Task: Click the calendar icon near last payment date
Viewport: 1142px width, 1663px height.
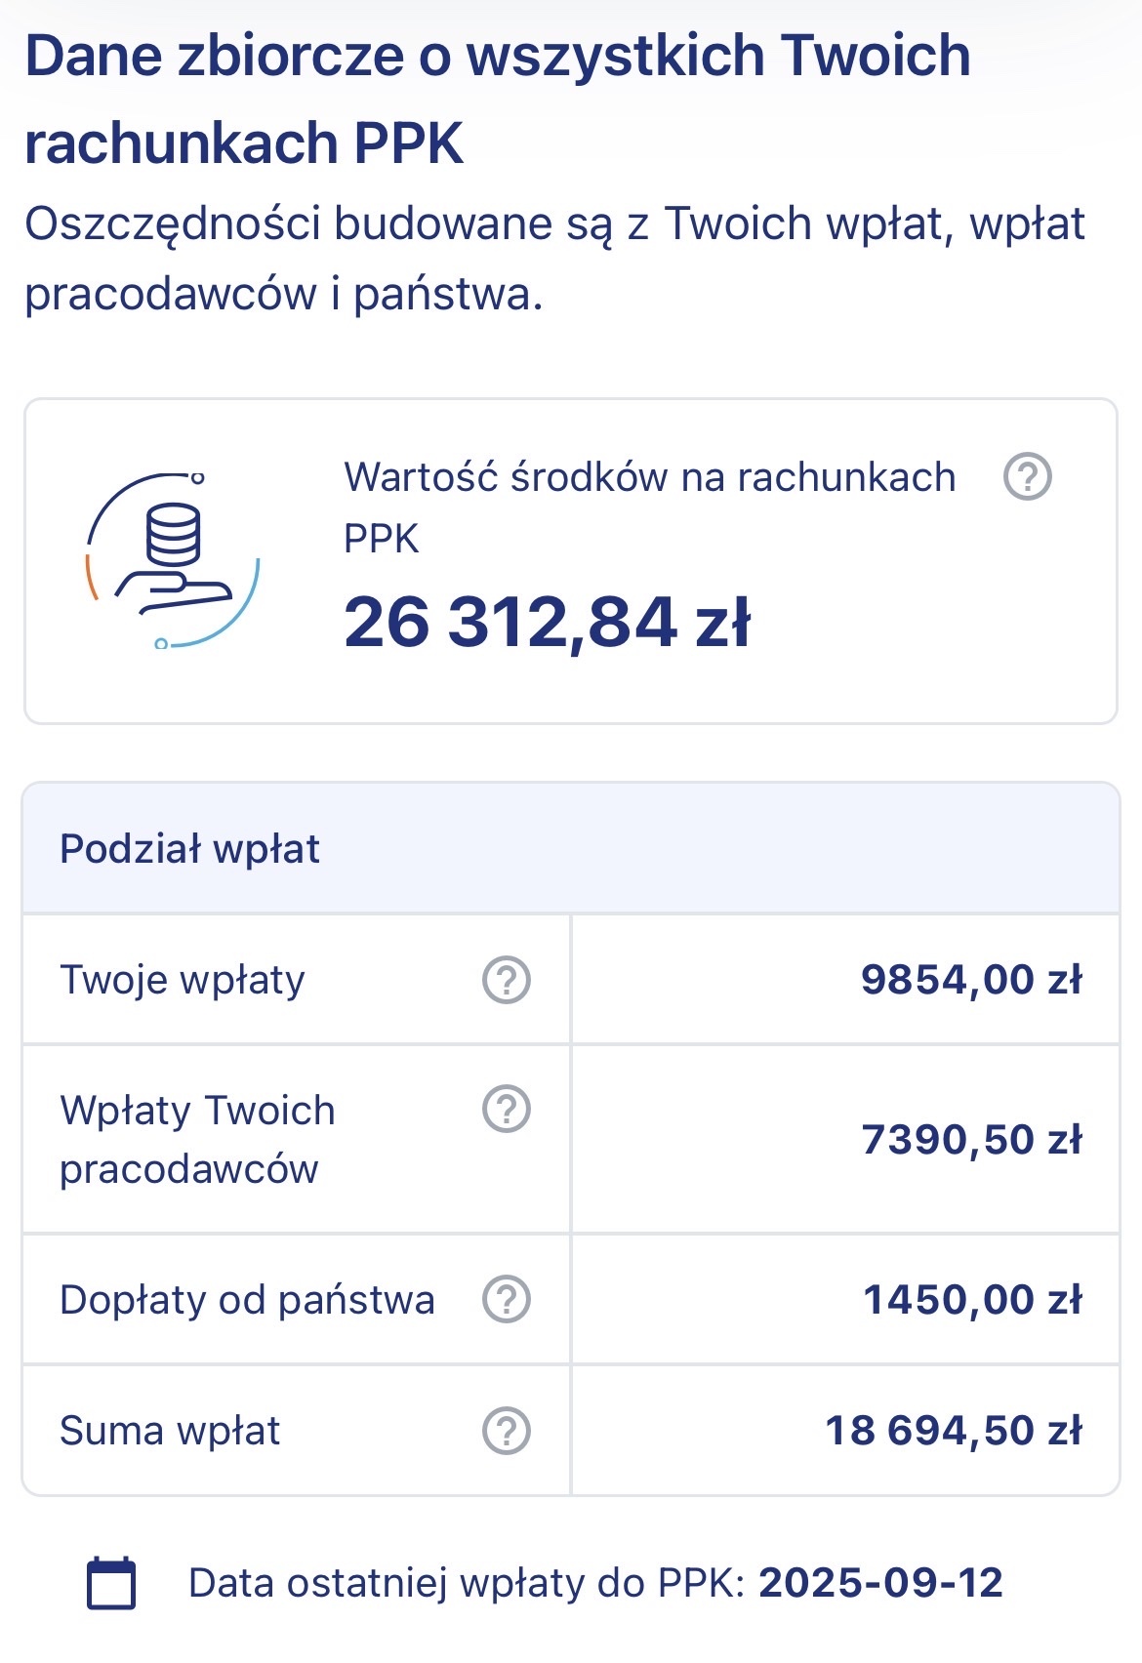Action: pos(111,1583)
